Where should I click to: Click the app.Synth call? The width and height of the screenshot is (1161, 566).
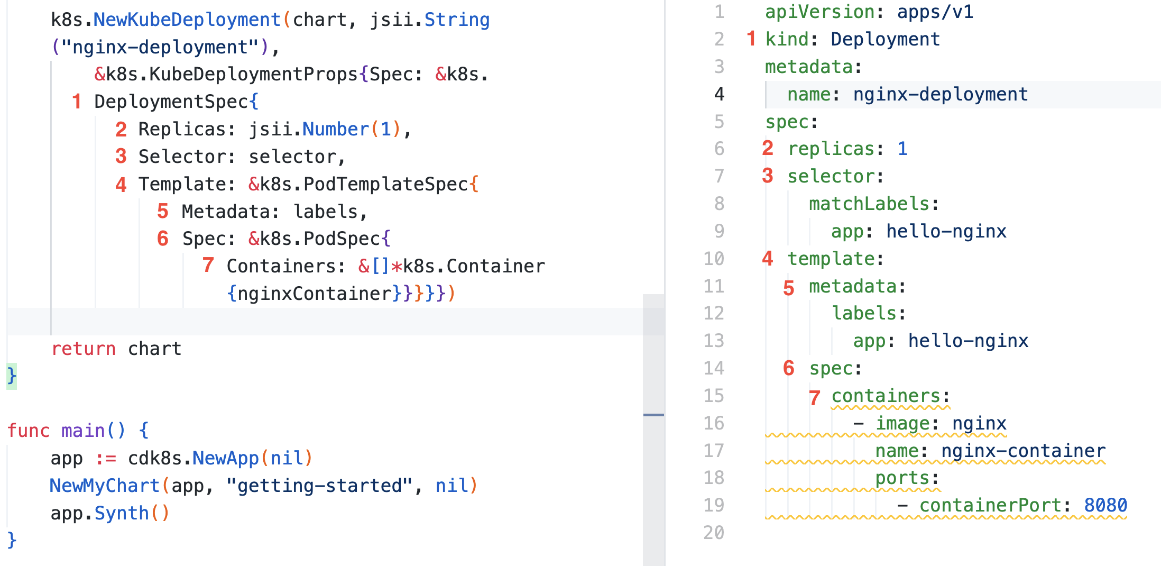(110, 513)
